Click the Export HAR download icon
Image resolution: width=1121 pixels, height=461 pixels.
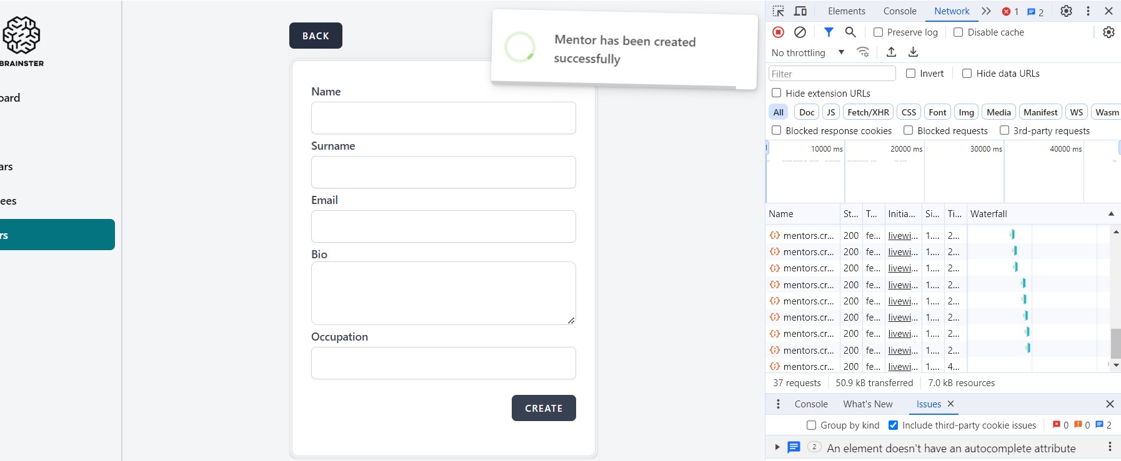click(x=913, y=52)
